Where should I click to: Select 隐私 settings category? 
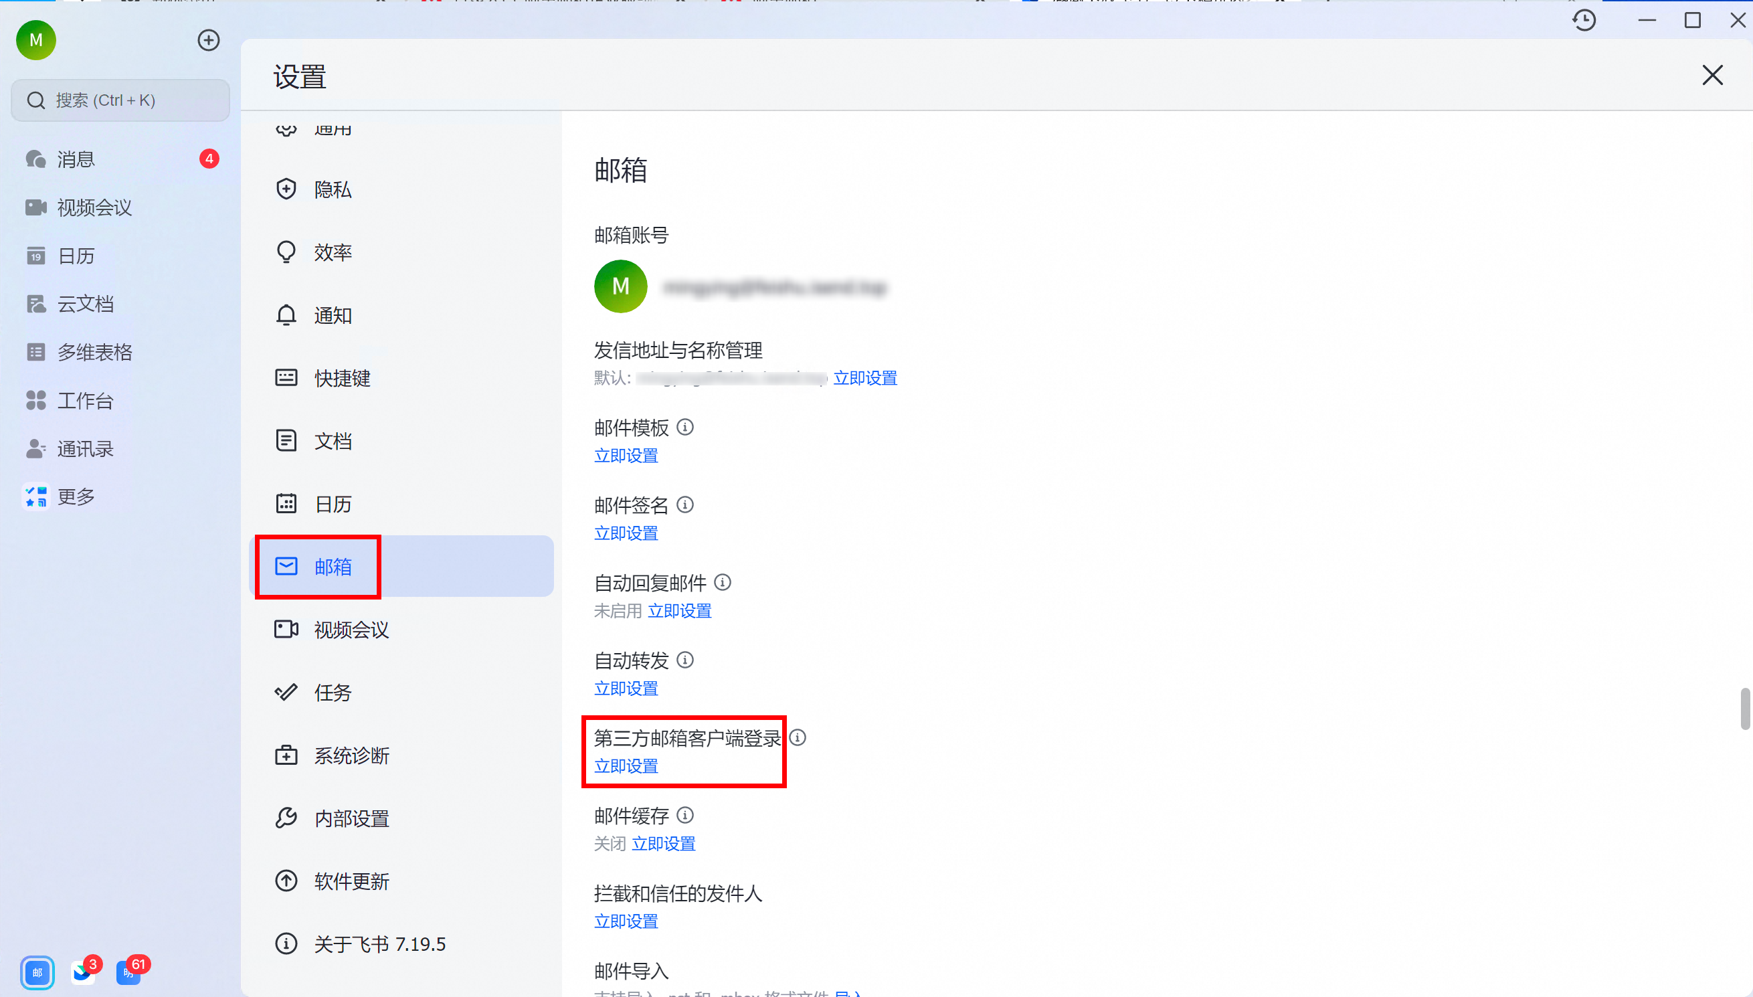coord(333,189)
